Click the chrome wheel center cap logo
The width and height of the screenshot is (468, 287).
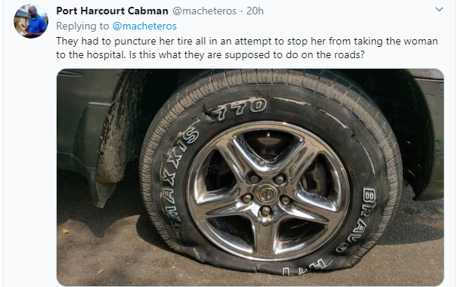click(265, 194)
